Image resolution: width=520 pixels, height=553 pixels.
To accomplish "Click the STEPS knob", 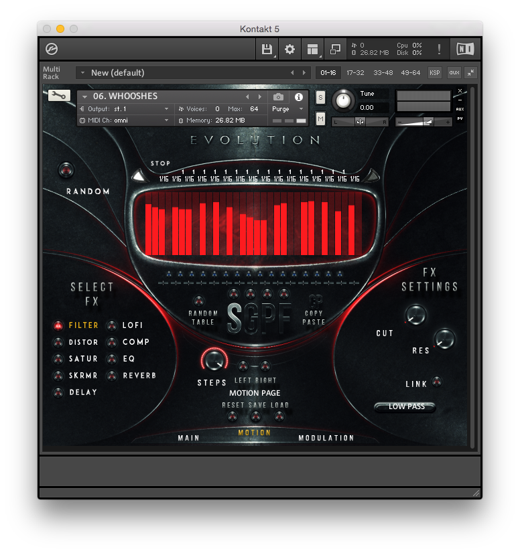I will click(x=214, y=360).
